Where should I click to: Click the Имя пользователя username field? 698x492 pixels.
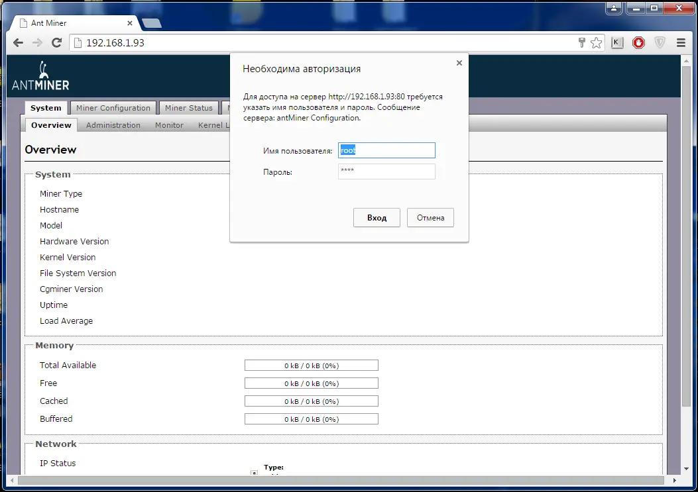click(x=386, y=150)
